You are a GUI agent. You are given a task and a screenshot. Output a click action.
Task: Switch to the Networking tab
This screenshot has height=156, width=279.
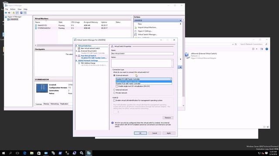pyautogui.click(x=54, y=104)
